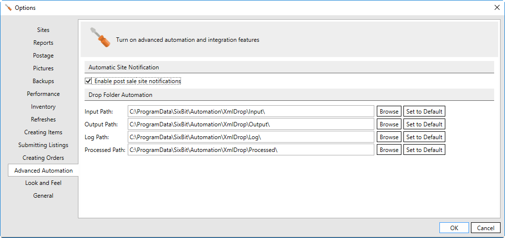
Task: Set Output Path to default
Action: [424, 124]
